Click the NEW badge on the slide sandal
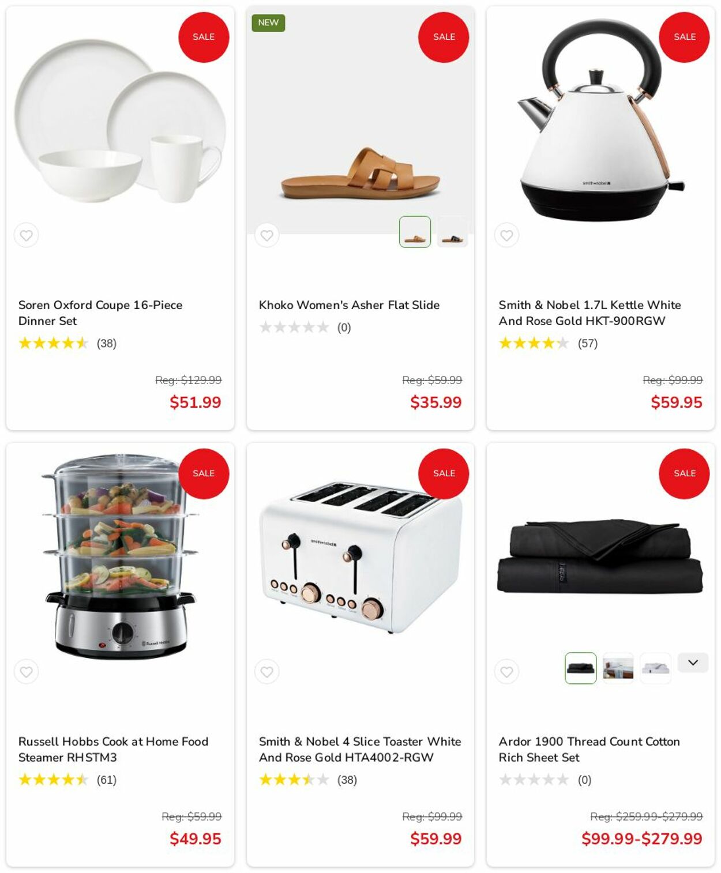Image resolution: width=721 pixels, height=873 pixels. (x=268, y=22)
